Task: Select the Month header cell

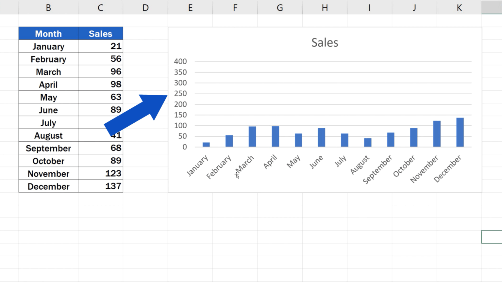Action: coord(48,33)
